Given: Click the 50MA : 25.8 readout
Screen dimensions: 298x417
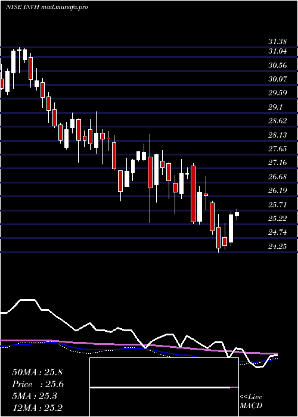Looking at the screenshot, I should tap(37, 372).
